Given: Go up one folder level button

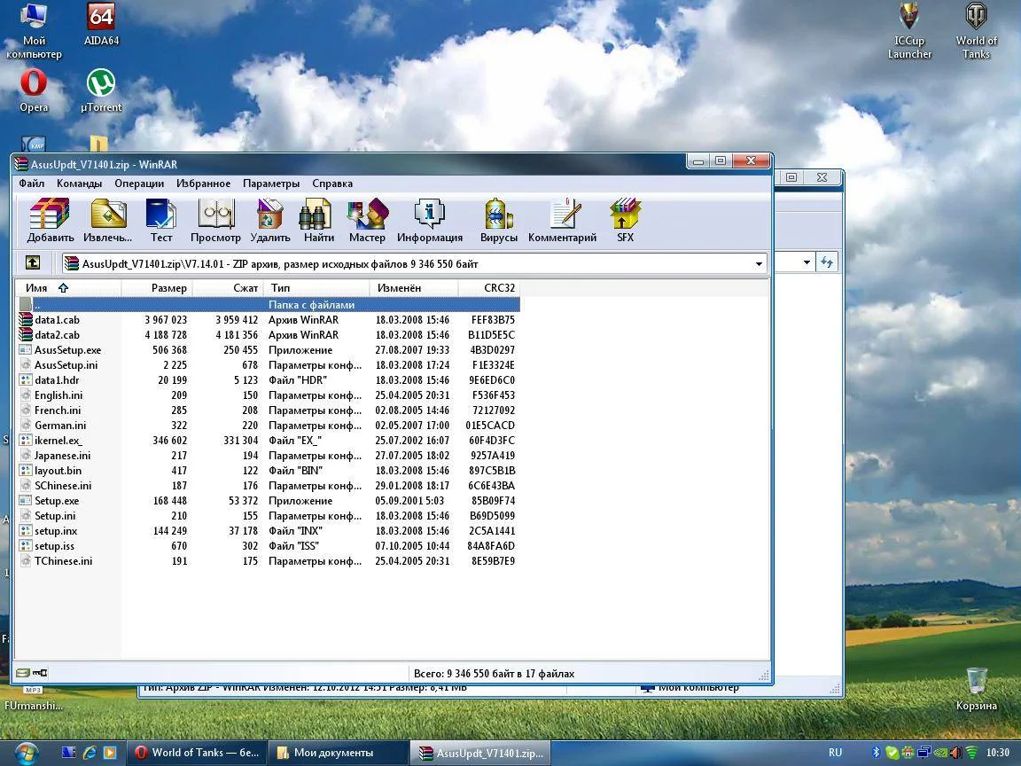Looking at the screenshot, I should (32, 263).
